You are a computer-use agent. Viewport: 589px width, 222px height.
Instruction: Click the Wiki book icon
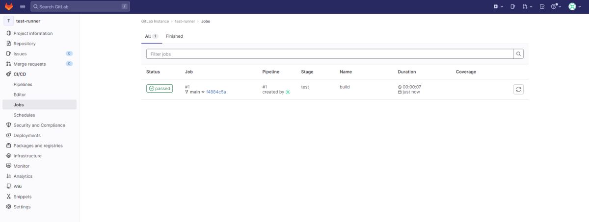(8, 186)
